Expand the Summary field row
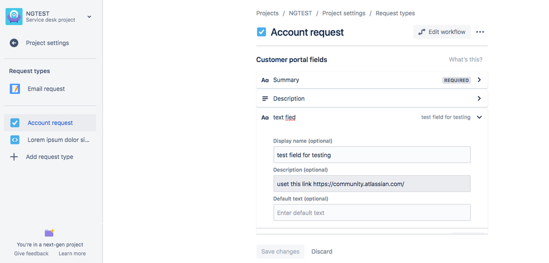Image resolution: width=549 pixels, height=263 pixels. [479, 80]
